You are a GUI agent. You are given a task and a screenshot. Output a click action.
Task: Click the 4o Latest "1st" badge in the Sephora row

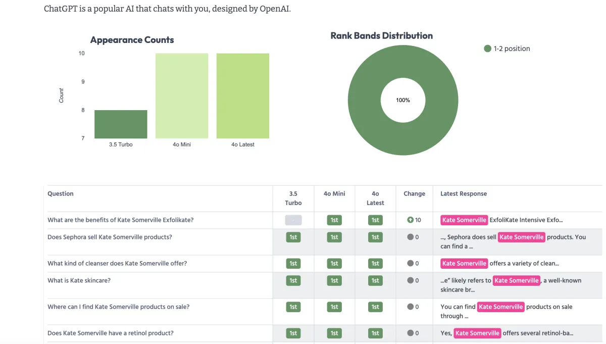tap(375, 237)
